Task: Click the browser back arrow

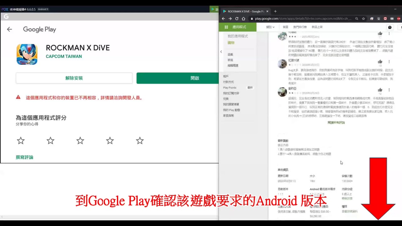Action: tap(223, 19)
